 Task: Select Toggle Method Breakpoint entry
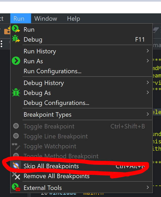[61, 156]
